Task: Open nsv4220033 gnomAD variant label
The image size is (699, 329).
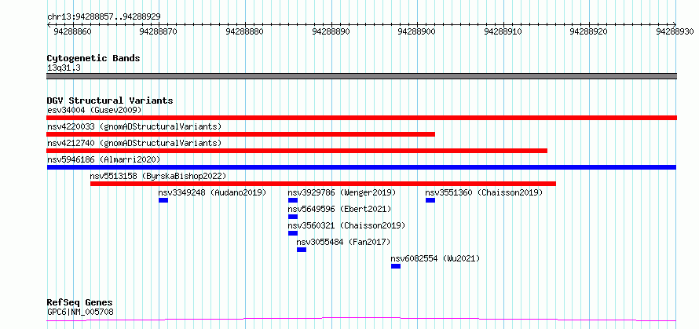Action: [134, 126]
